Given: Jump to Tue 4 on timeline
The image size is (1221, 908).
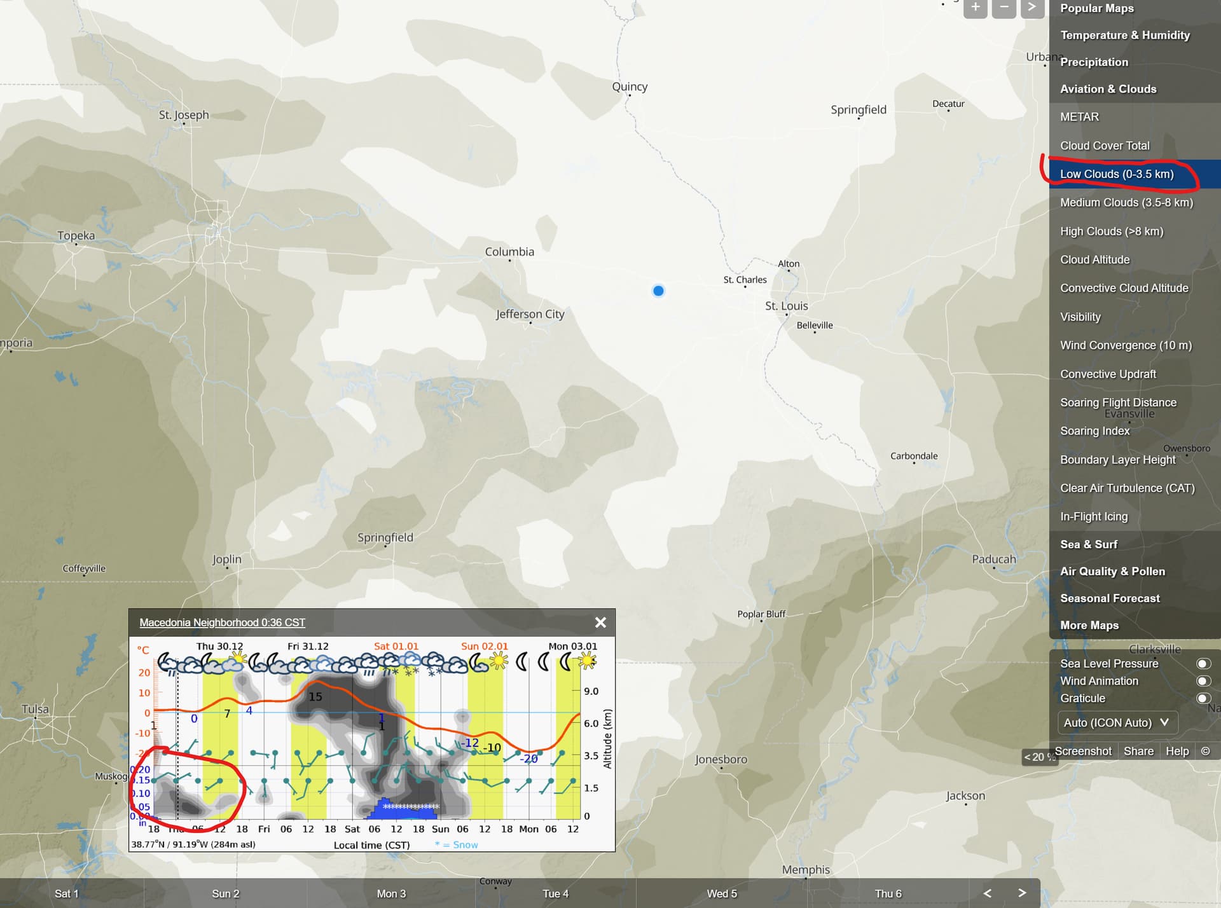Looking at the screenshot, I should [555, 893].
